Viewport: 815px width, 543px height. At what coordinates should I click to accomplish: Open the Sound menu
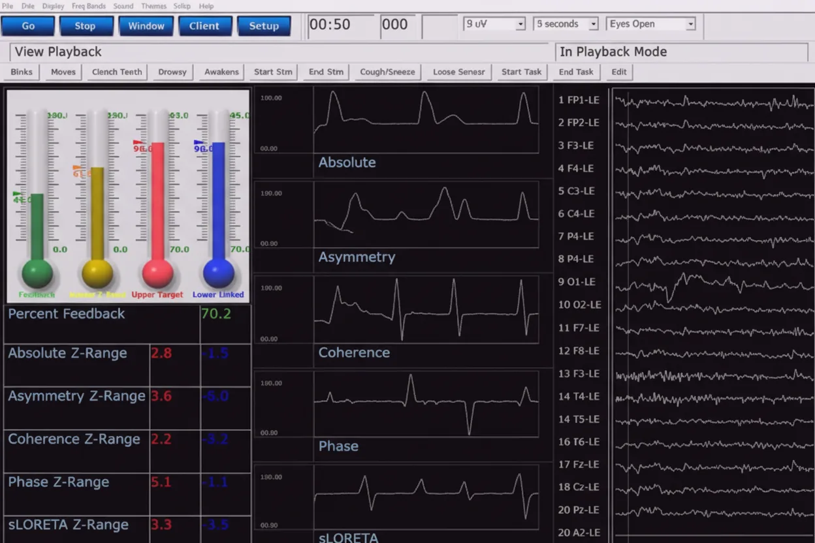(x=123, y=6)
